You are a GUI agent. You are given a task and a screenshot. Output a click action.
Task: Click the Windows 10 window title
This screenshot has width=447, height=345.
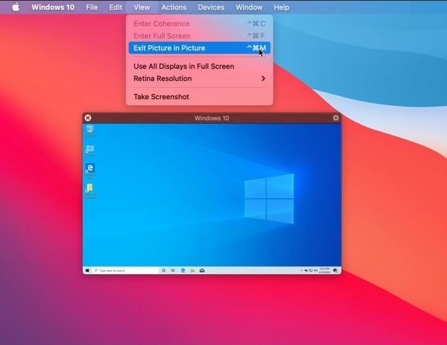212,118
